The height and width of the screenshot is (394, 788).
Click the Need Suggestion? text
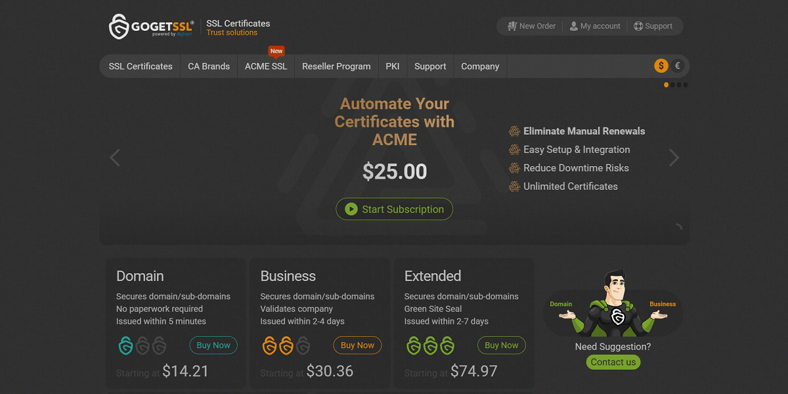click(613, 347)
